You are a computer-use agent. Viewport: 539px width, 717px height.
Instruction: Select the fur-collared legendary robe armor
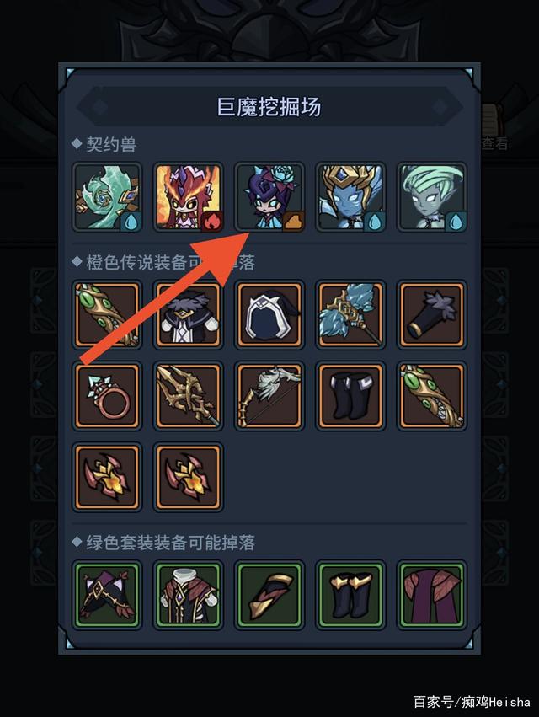(x=189, y=315)
